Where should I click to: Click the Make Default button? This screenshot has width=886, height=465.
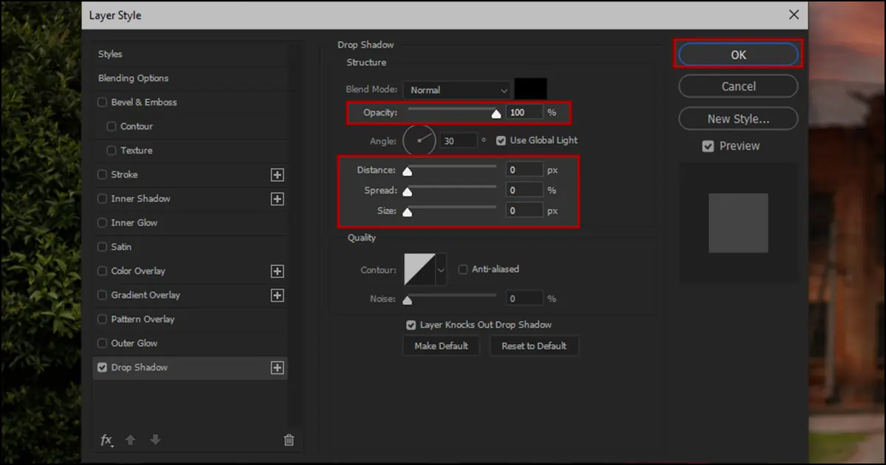[441, 345]
